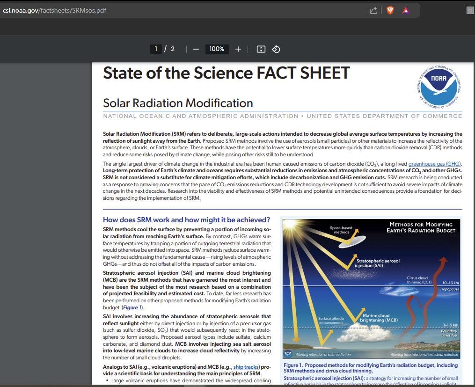The width and height of the screenshot is (475, 387).
Task: Click the 'Boundary Layer Top' figure label
Action: coord(449,333)
